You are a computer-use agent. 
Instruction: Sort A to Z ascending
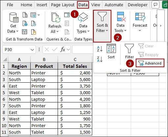(100, 49)
